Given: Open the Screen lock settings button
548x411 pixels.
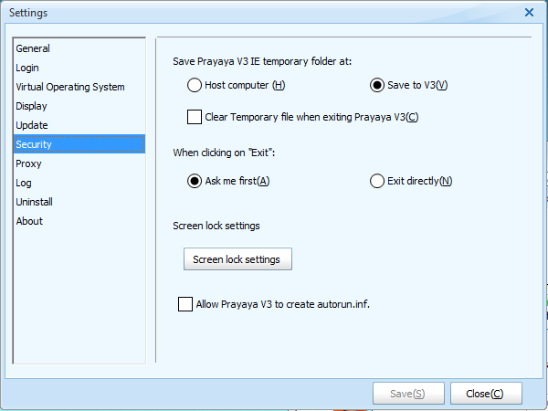Looking at the screenshot, I should 237,259.
